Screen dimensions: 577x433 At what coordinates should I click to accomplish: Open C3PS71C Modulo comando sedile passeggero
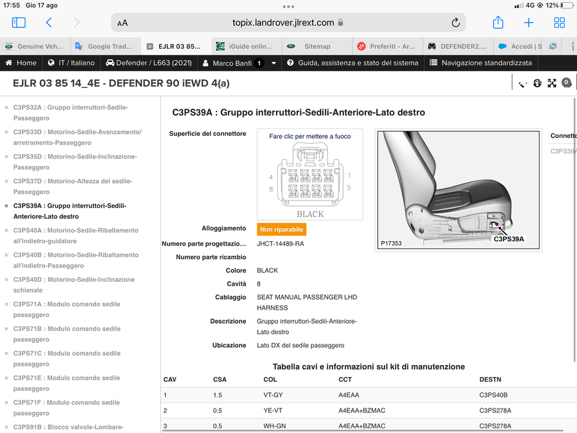67,358
